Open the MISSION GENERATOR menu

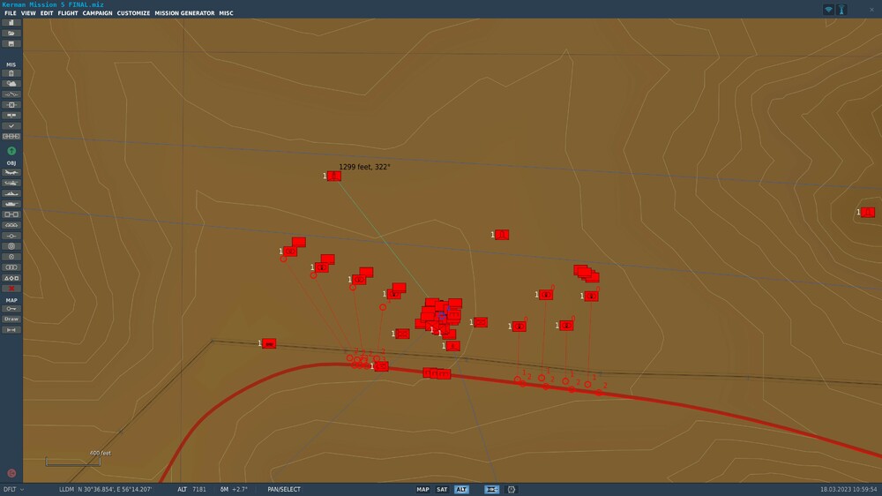tap(184, 13)
